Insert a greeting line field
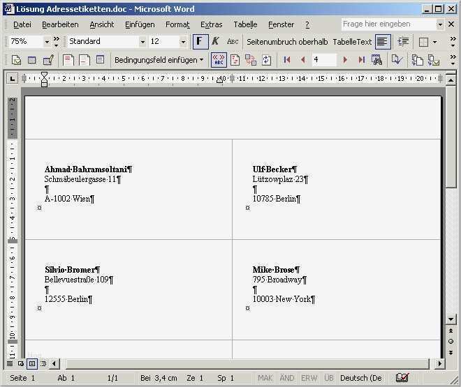Viewport: 461px width, 387px height. pyautogui.click(x=85, y=60)
